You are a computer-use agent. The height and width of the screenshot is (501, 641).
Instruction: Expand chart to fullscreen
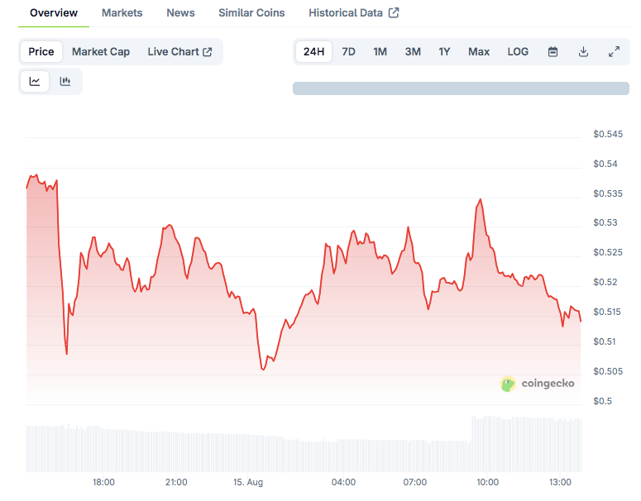click(x=614, y=51)
